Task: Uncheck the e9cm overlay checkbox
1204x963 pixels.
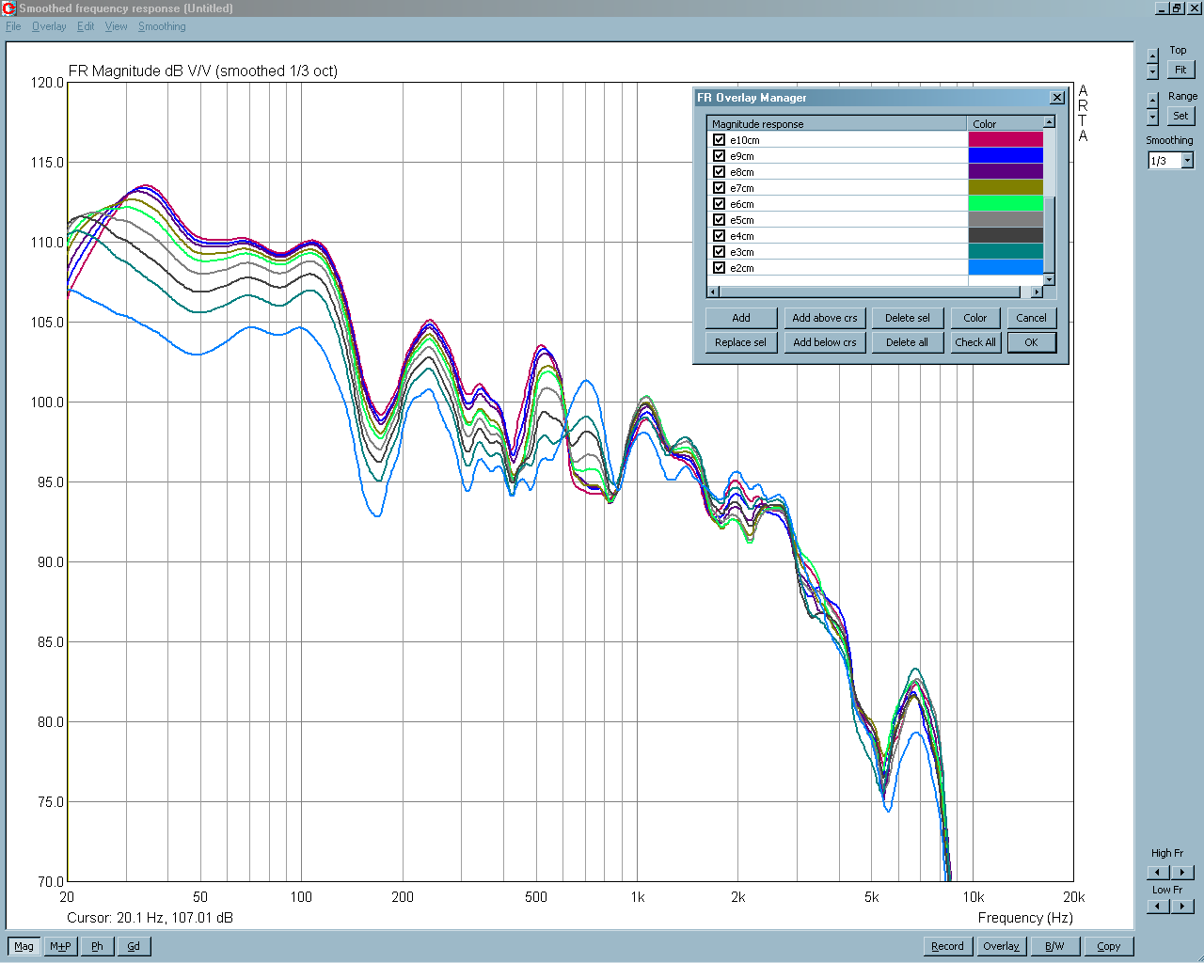Action: (720, 156)
